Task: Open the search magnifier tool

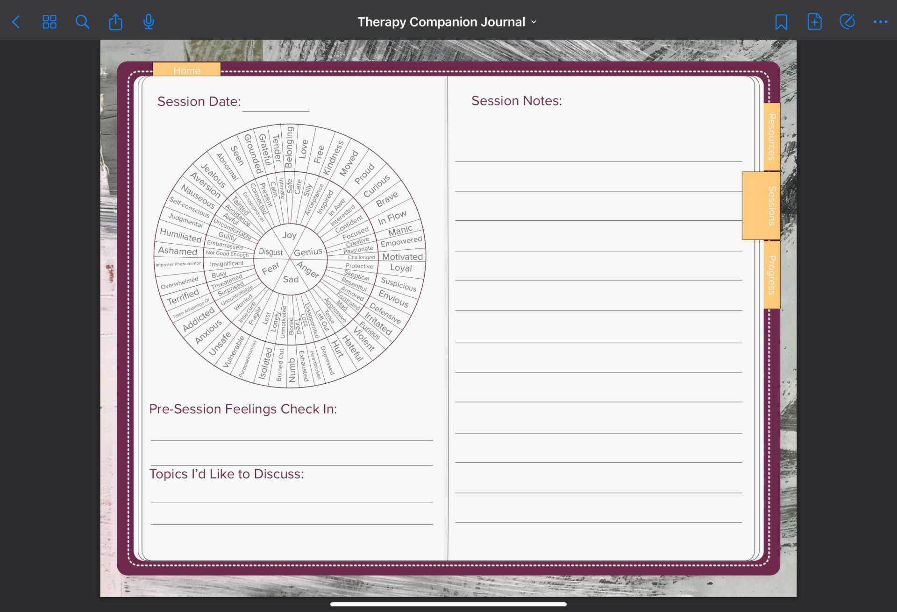Action: (x=82, y=22)
